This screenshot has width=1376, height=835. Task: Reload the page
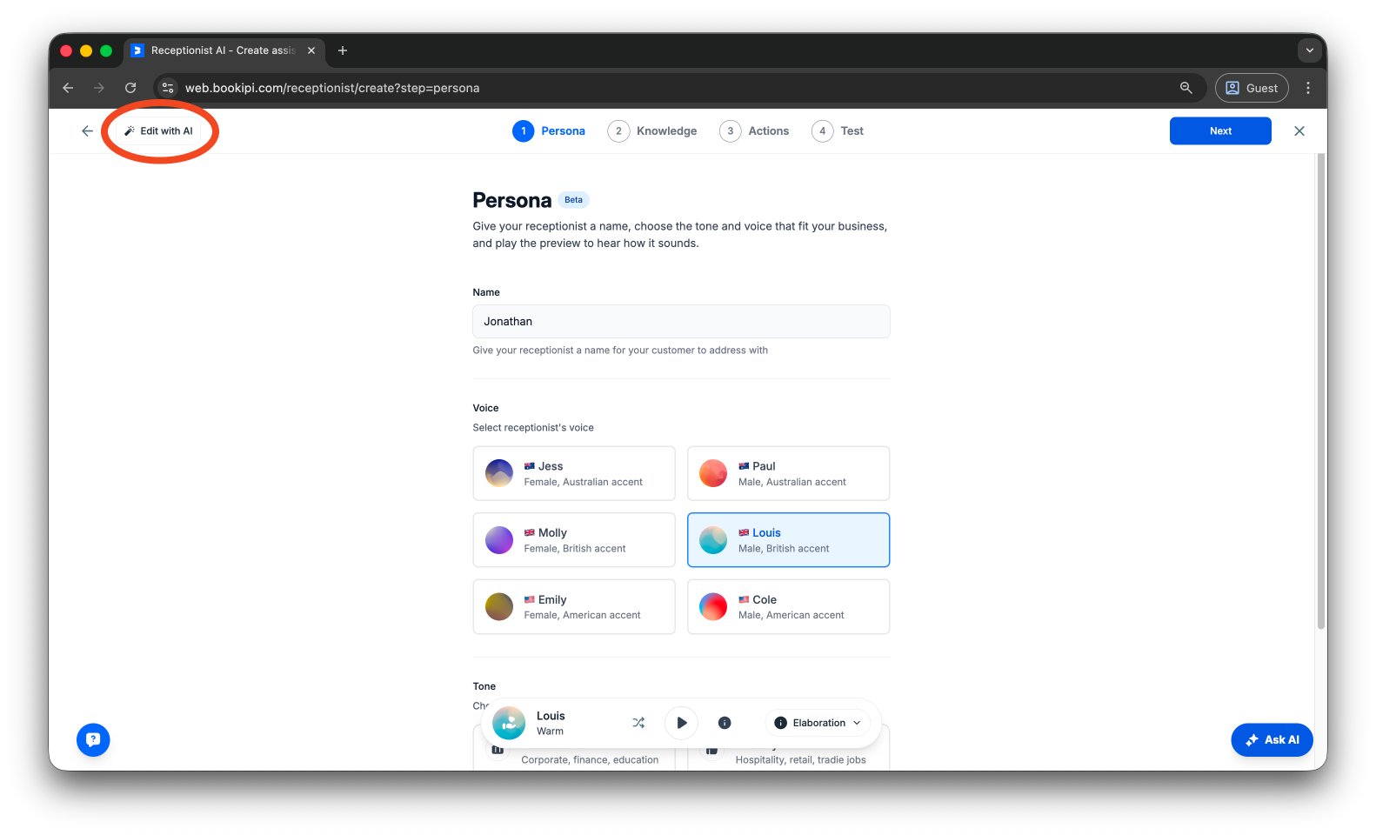[130, 88]
